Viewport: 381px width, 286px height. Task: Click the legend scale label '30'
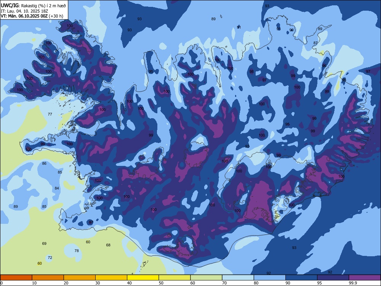pyautogui.click(x=98, y=283)
